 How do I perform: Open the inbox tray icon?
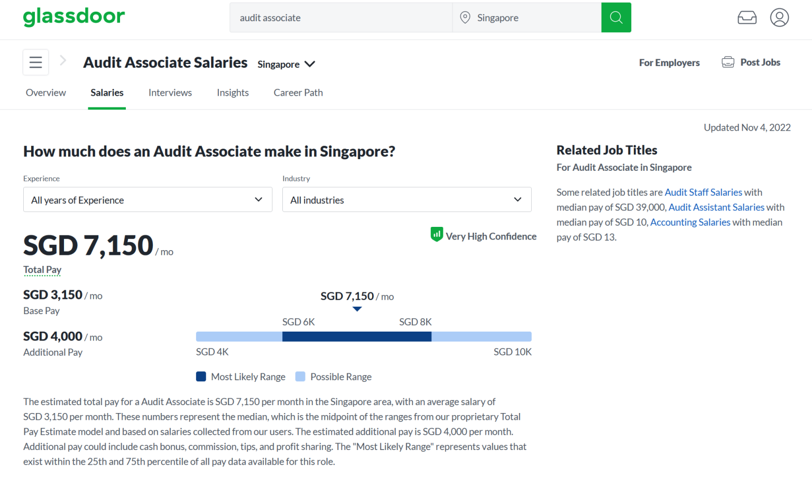[x=747, y=17]
